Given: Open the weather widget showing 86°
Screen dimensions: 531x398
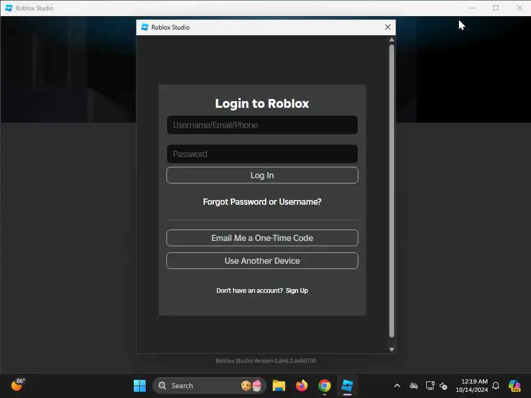Looking at the screenshot, I should tap(18, 385).
